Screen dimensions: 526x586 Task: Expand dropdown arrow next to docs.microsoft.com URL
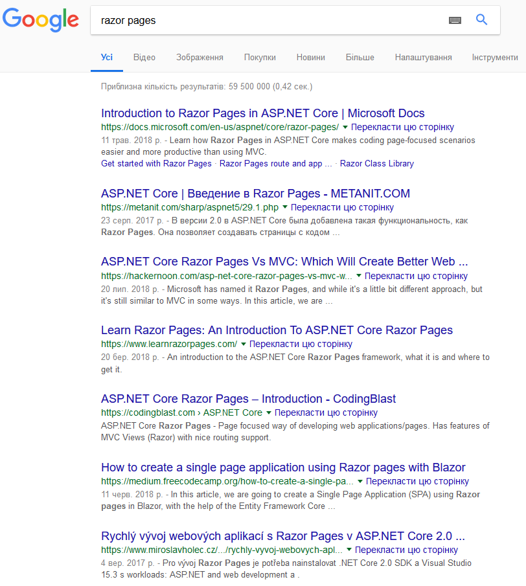coord(345,128)
